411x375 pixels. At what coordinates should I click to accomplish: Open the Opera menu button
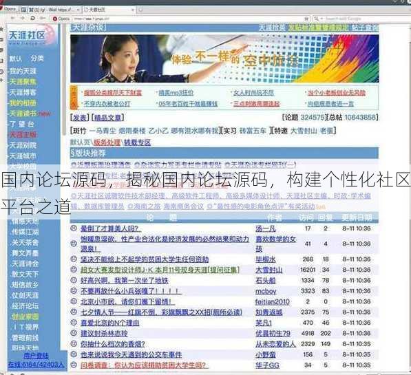click(x=8, y=9)
